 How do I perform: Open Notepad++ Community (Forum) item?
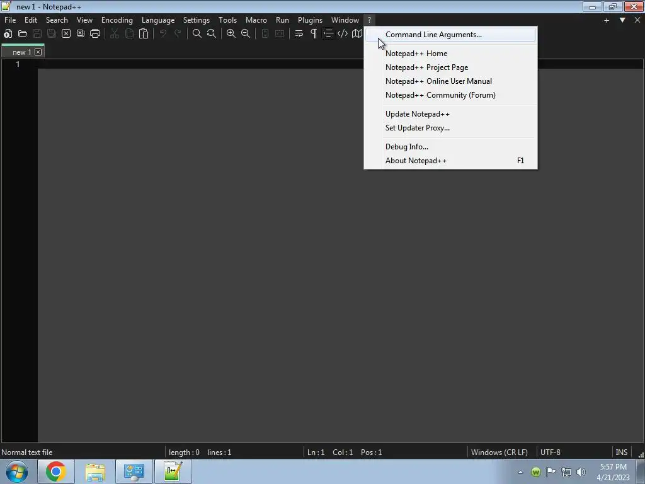click(451, 95)
